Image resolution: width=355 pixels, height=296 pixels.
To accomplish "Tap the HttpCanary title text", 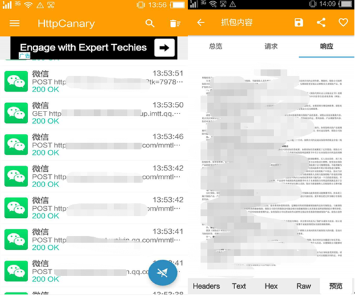I will point(66,24).
